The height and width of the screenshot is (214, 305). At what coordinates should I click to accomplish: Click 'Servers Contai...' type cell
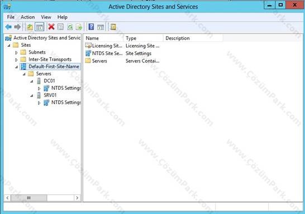[x=142, y=61]
